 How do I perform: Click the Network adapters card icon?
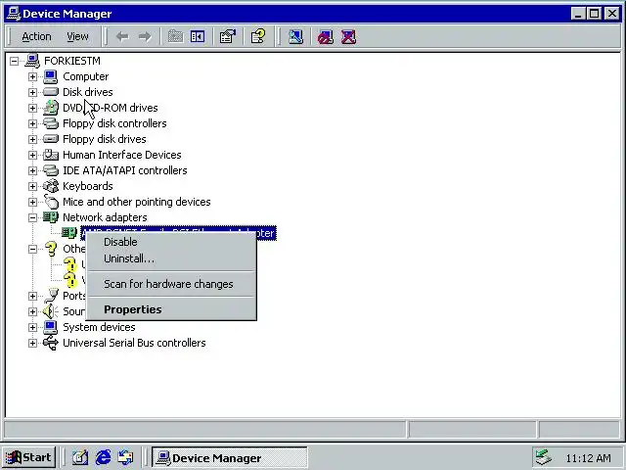[x=50, y=217]
